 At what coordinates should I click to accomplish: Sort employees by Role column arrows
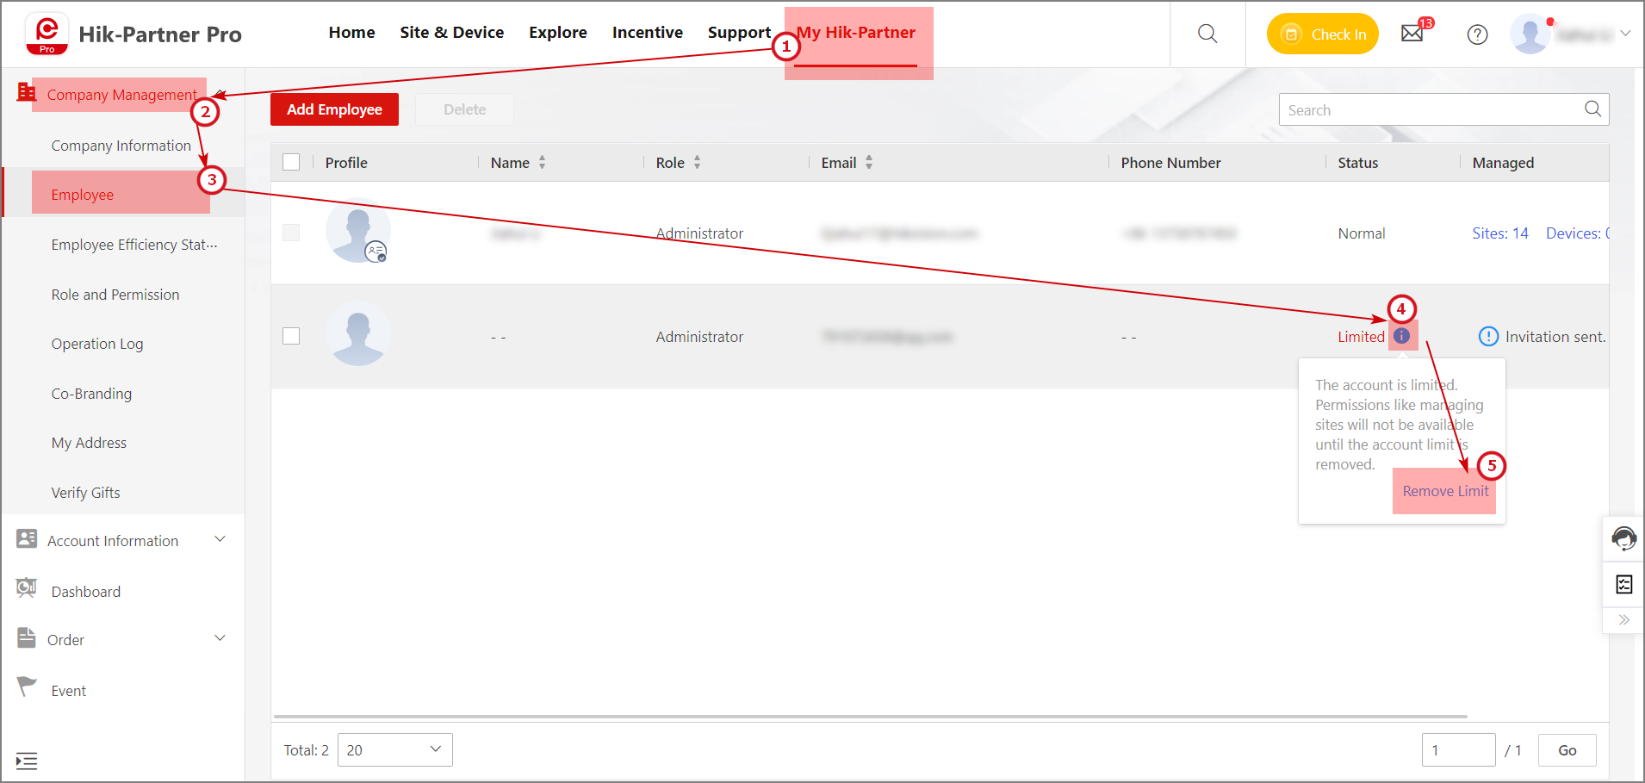pyautogui.click(x=698, y=162)
